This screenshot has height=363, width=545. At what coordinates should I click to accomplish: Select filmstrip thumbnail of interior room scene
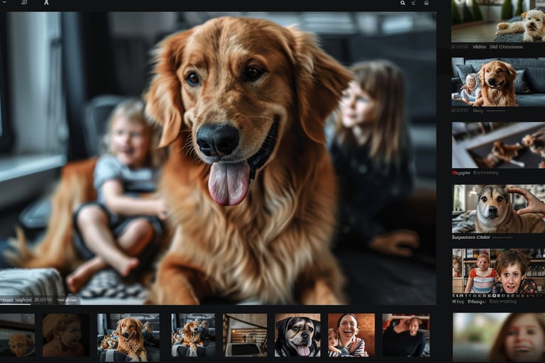(245, 335)
